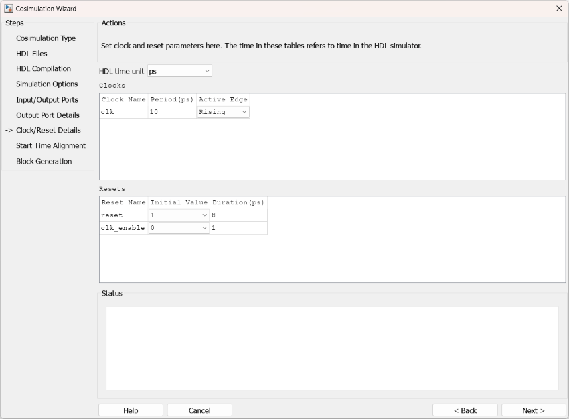This screenshot has height=419, width=569.
Task: Click the reset Duration value cell
Action: [x=238, y=215]
